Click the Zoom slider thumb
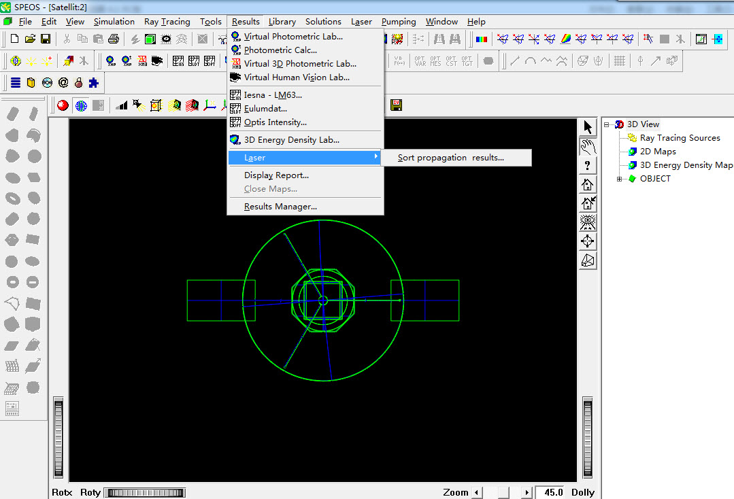This screenshot has height=499, width=734. point(503,492)
